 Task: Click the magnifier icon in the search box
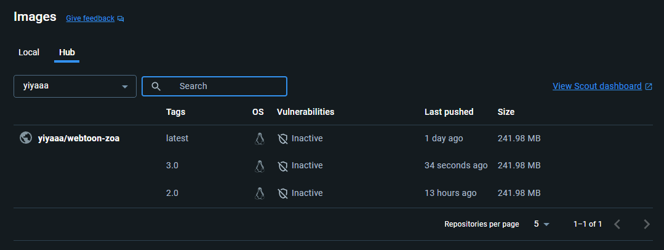click(x=156, y=86)
